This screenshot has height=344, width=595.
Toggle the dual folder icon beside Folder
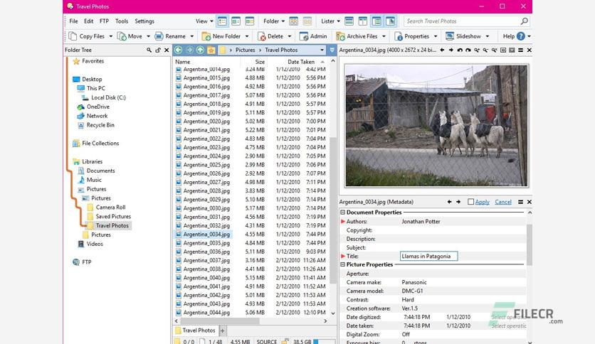pos(293,21)
